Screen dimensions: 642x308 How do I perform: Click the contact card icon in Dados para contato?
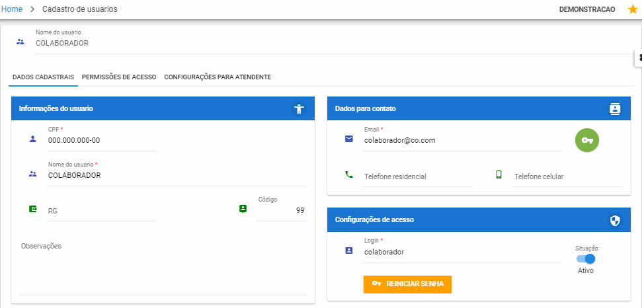(x=615, y=108)
